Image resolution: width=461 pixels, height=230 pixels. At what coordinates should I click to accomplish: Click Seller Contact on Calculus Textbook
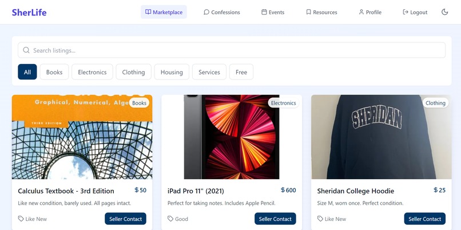point(125,219)
